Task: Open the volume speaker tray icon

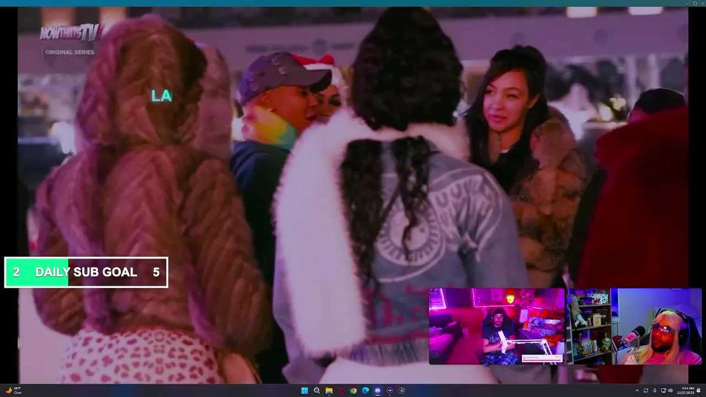Action: 671,390
